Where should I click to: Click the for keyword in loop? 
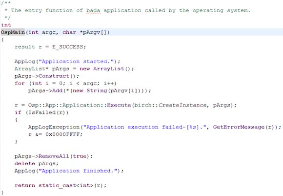point(20,84)
